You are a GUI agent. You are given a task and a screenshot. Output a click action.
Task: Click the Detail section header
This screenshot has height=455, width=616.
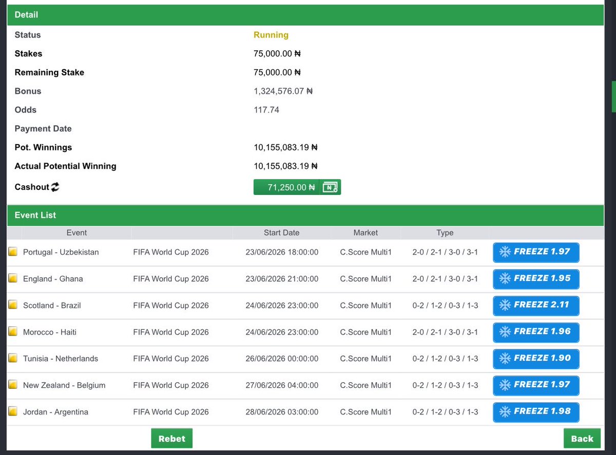coord(305,15)
